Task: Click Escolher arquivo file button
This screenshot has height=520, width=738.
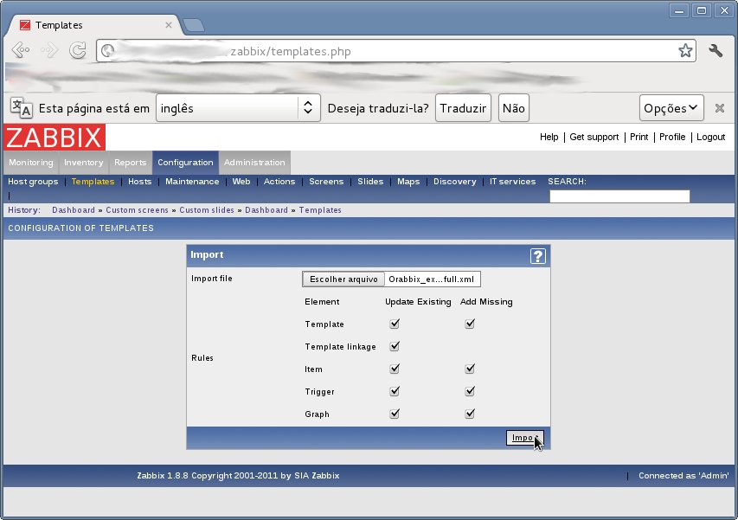Action: (343, 279)
